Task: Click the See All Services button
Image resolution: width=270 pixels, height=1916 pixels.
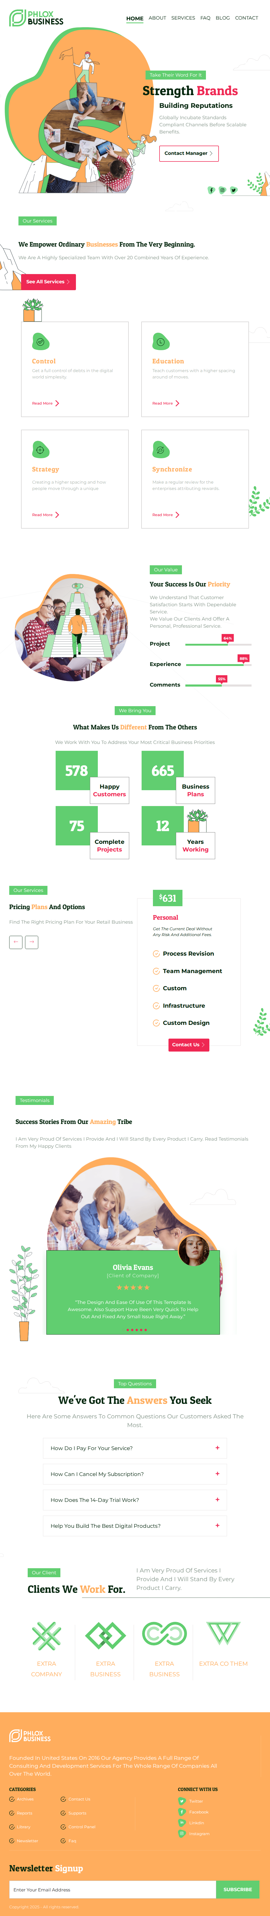Action: pyautogui.click(x=47, y=282)
